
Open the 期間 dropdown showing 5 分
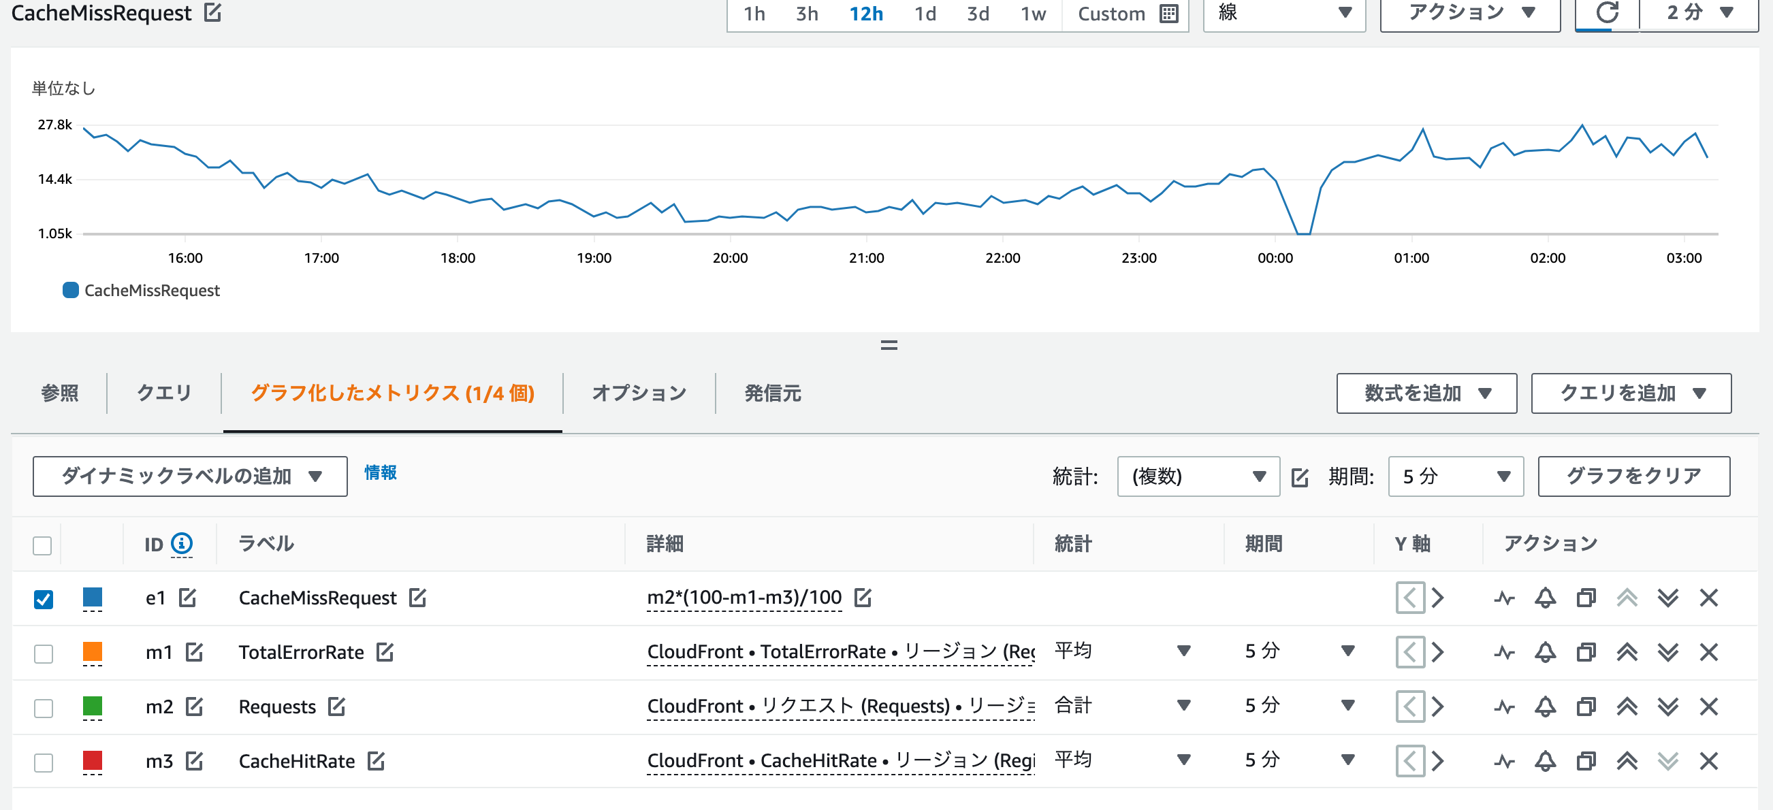tap(1455, 476)
